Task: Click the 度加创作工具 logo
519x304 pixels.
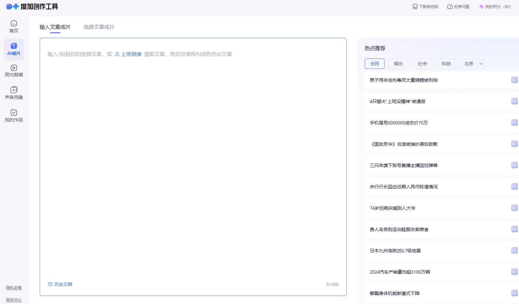Action: pyautogui.click(x=32, y=6)
